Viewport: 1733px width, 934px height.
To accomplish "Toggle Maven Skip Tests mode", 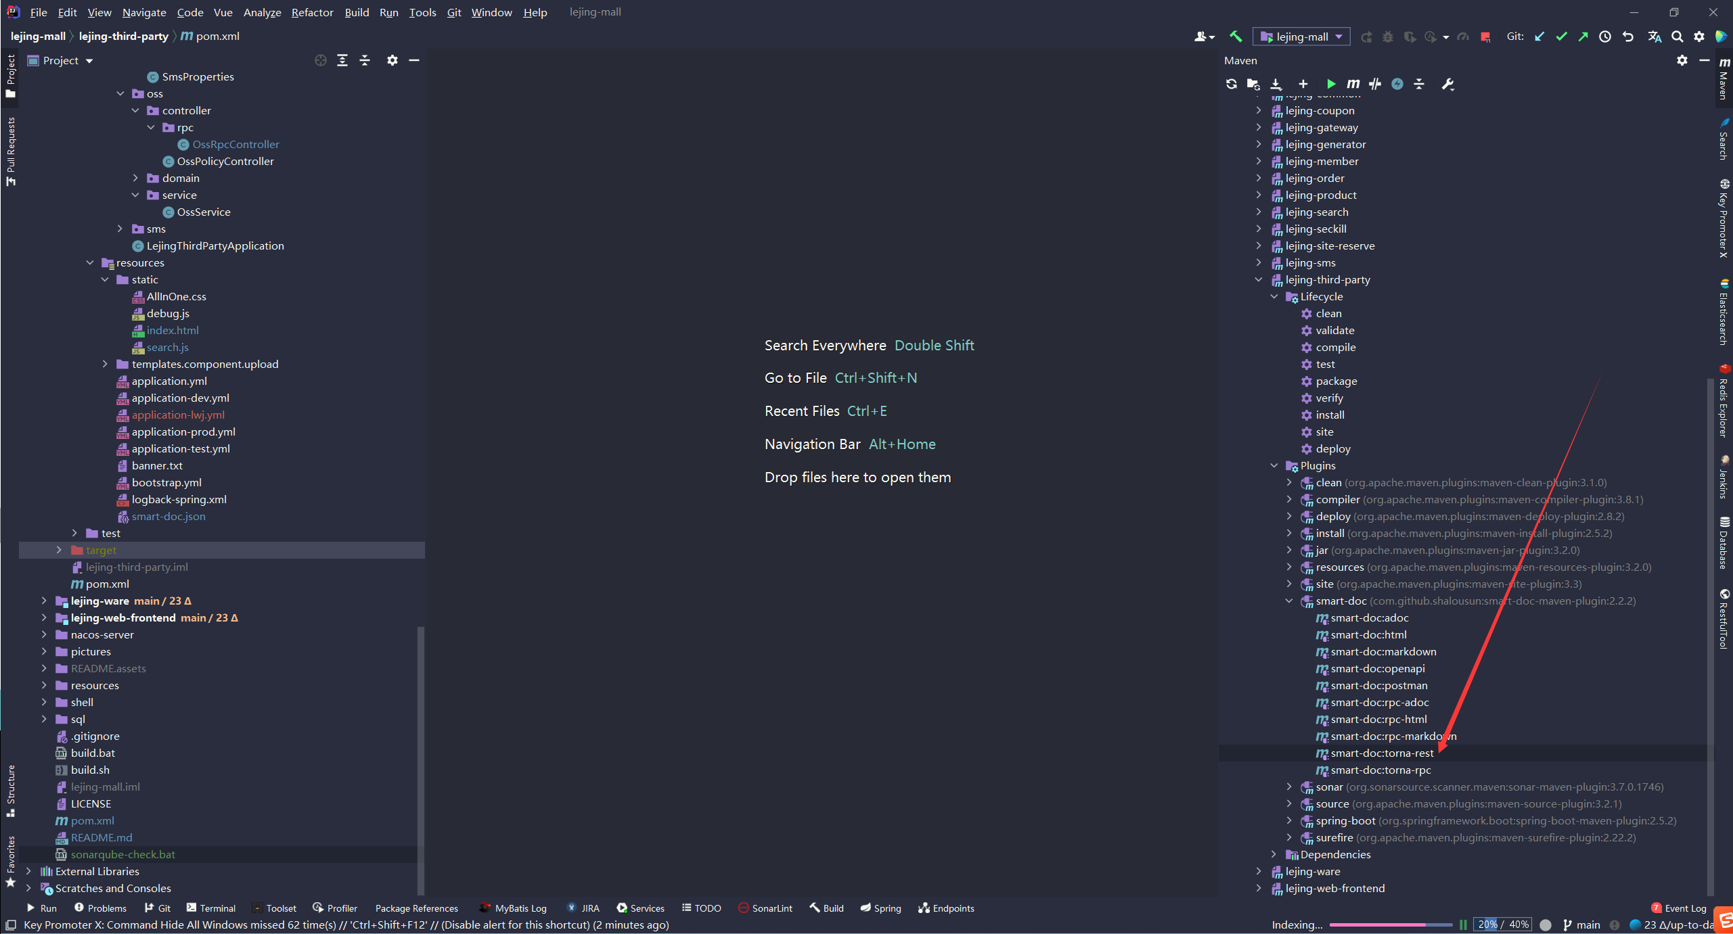I will pos(1397,84).
